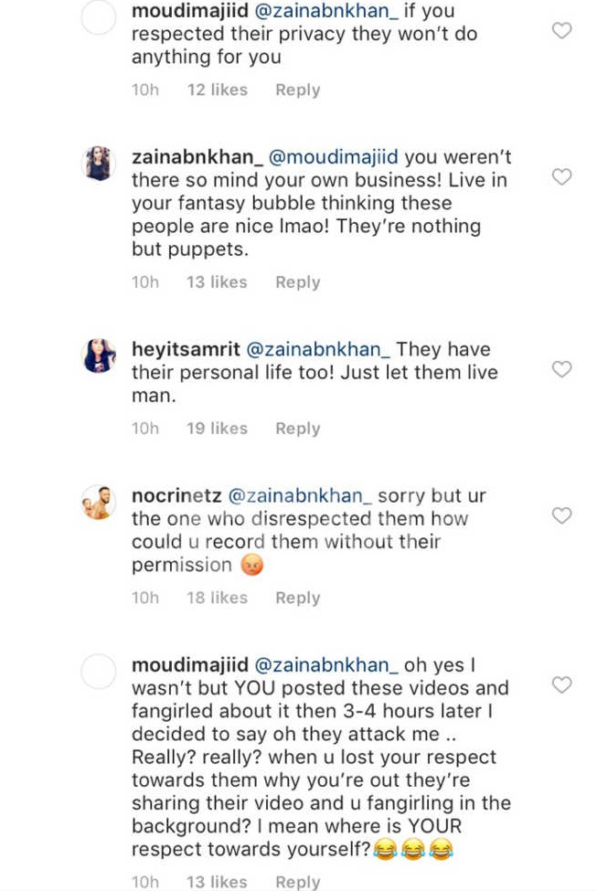Open the @moudimajiid mention in zainabnkhan_'s reply
Image resolution: width=597 pixels, height=891 pixels.
click(x=332, y=156)
